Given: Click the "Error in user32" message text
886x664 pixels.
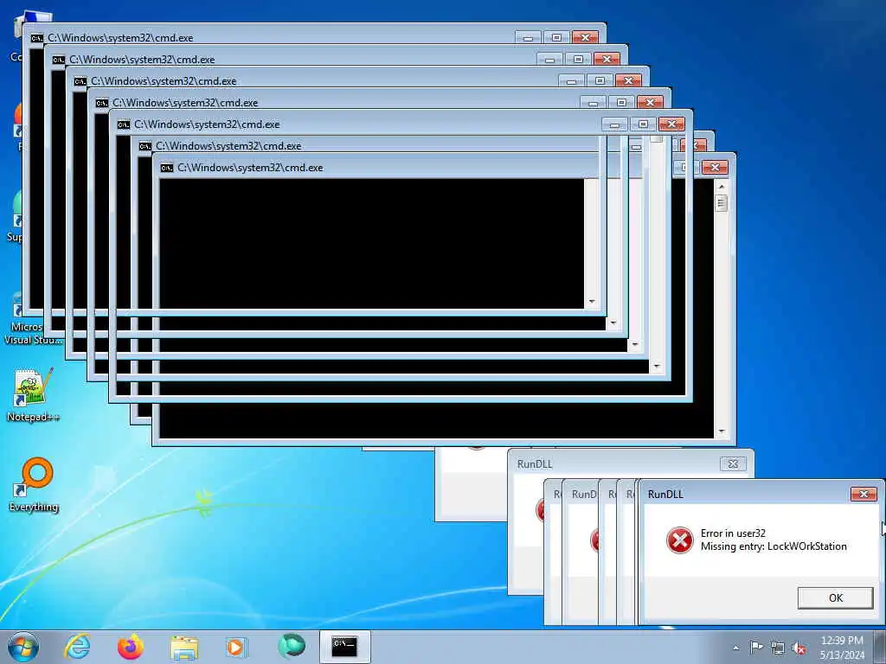Looking at the screenshot, I should pos(733,533).
